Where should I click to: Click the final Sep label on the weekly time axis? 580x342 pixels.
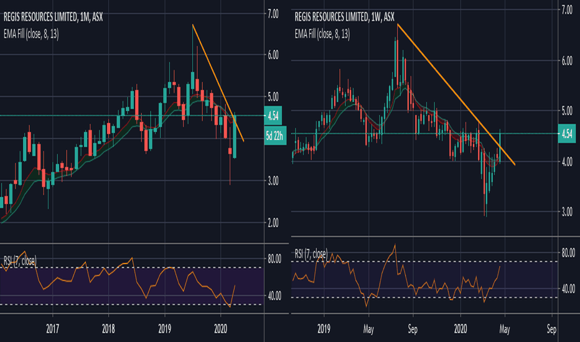point(551,329)
